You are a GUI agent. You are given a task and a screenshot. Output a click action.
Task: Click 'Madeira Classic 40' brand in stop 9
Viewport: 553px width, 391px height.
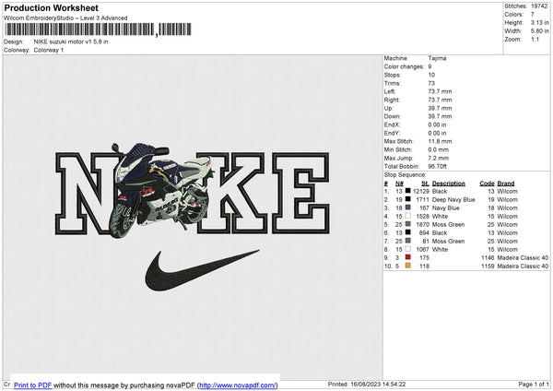(x=523, y=257)
